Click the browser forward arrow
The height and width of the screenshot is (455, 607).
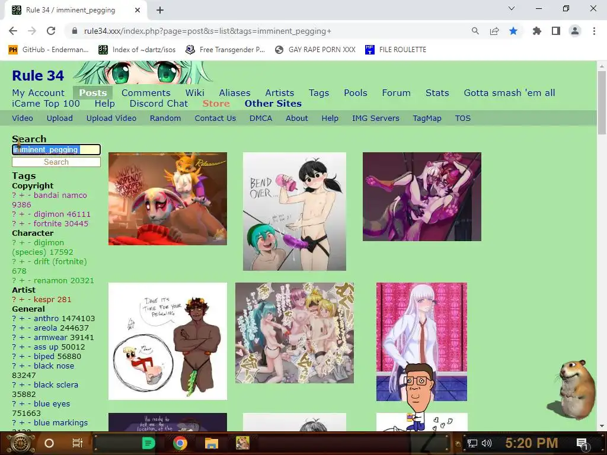click(32, 31)
